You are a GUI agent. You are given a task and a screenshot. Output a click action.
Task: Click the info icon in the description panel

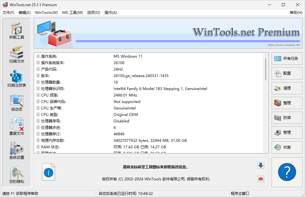click(x=49, y=172)
